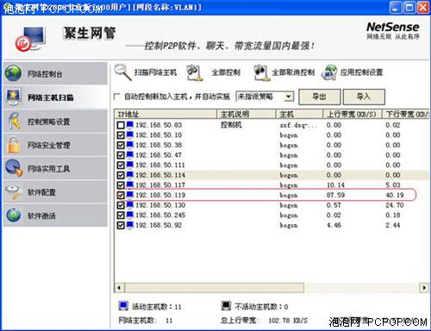Viewport: 431px width, 331px height.
Task: Uncheck the box for 192.168.50.10
Action: [121, 135]
